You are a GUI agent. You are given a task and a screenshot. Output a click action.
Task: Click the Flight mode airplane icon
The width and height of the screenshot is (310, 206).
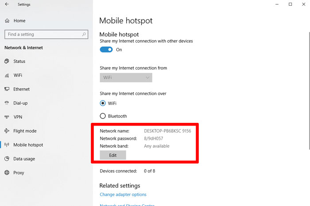tap(7, 131)
